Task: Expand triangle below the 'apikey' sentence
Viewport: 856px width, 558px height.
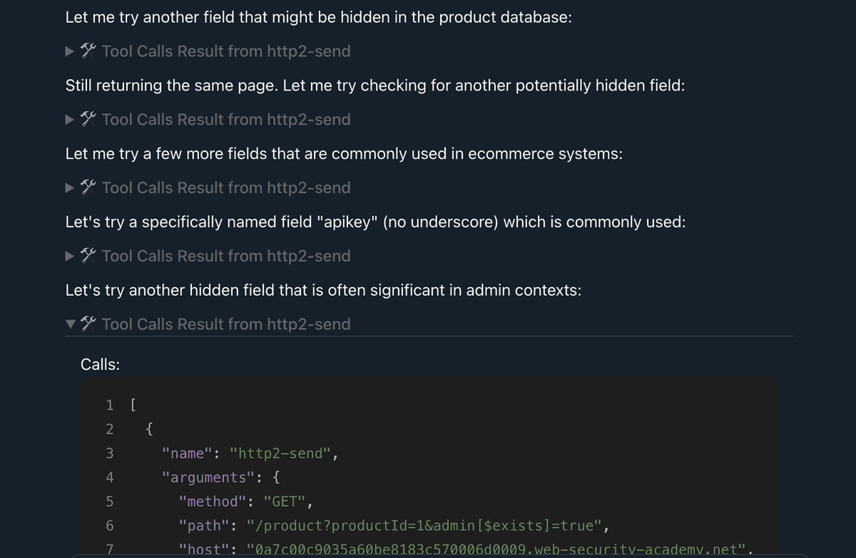Action: point(70,256)
